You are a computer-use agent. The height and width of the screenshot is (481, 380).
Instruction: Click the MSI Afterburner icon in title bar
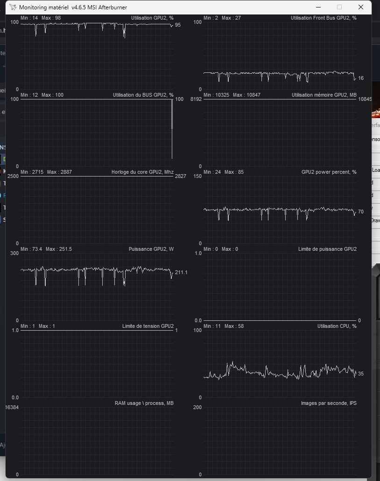(13, 7)
